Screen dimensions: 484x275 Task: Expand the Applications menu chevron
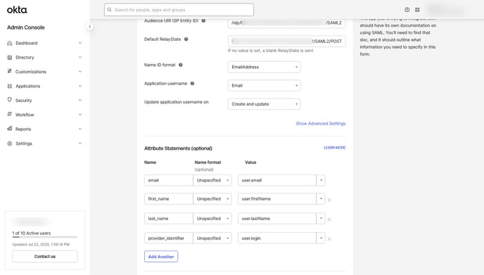(80, 86)
